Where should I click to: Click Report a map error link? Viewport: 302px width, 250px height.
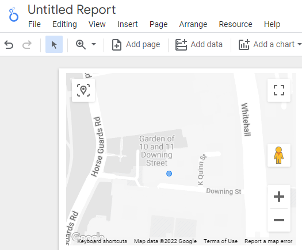[x=268, y=241]
